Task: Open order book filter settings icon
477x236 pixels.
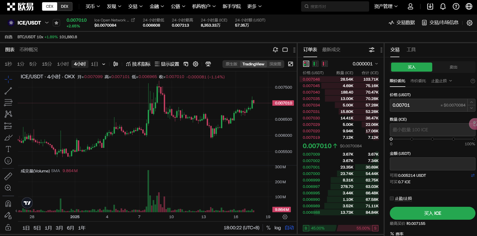Action: pos(371,50)
